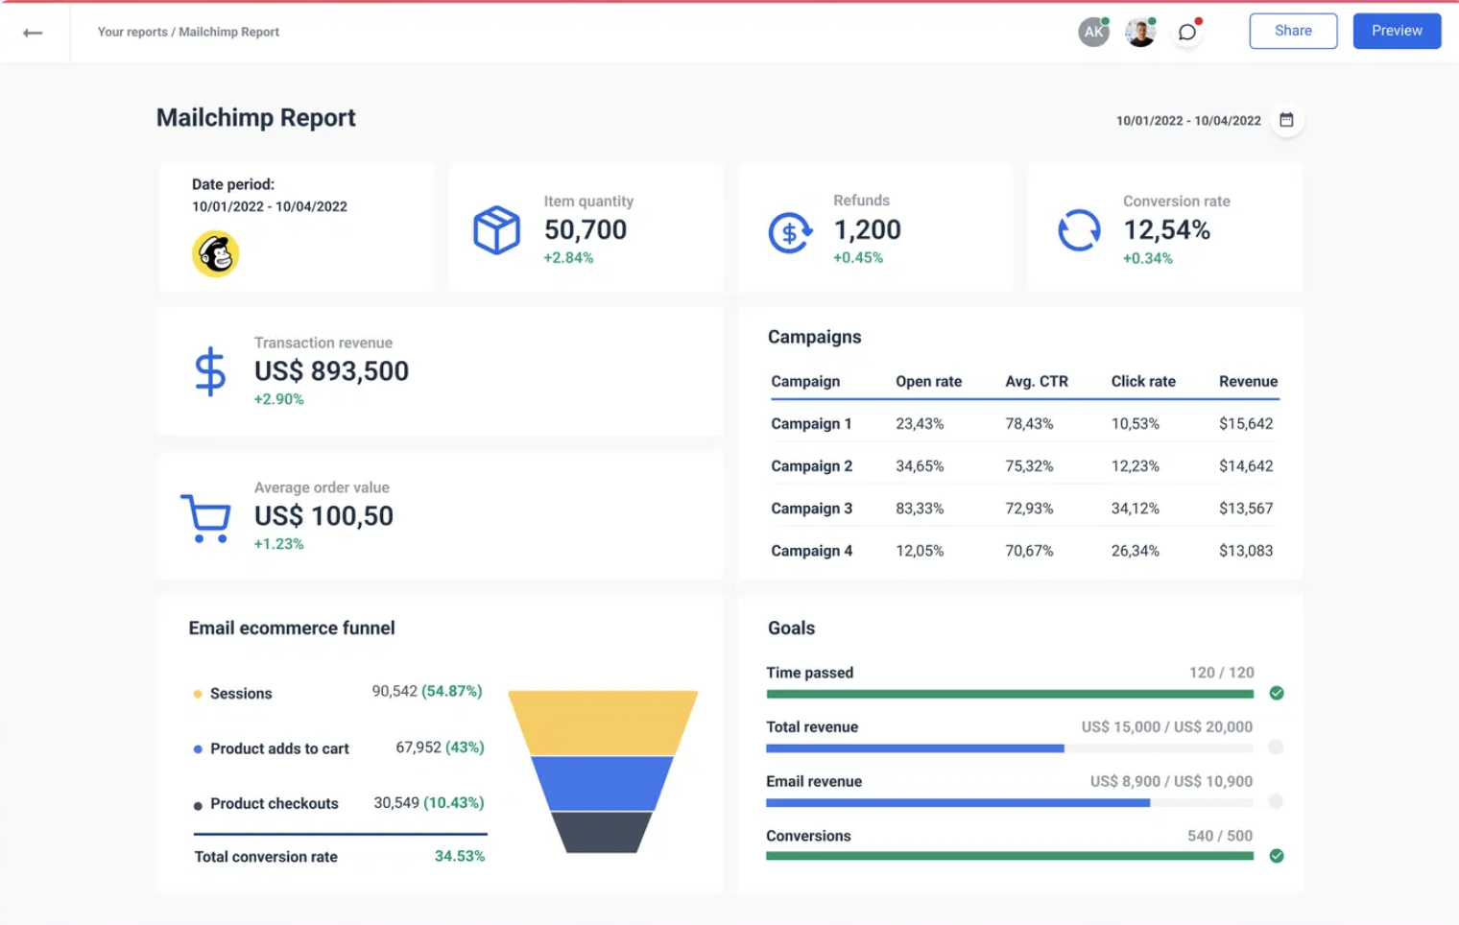The image size is (1459, 925).
Task: Click the yellow Sessions funnel segment
Action: 603,722
